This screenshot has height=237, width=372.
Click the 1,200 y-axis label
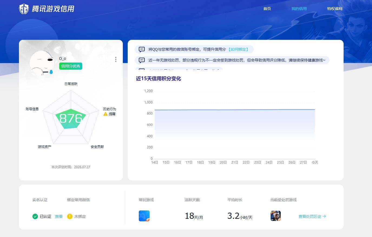[148, 91]
